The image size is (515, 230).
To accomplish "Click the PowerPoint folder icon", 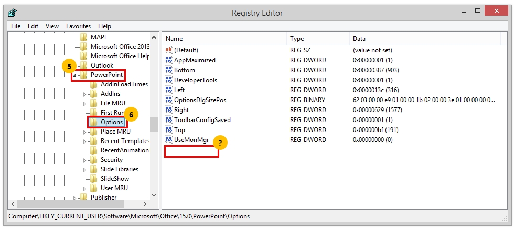I will click(84, 75).
